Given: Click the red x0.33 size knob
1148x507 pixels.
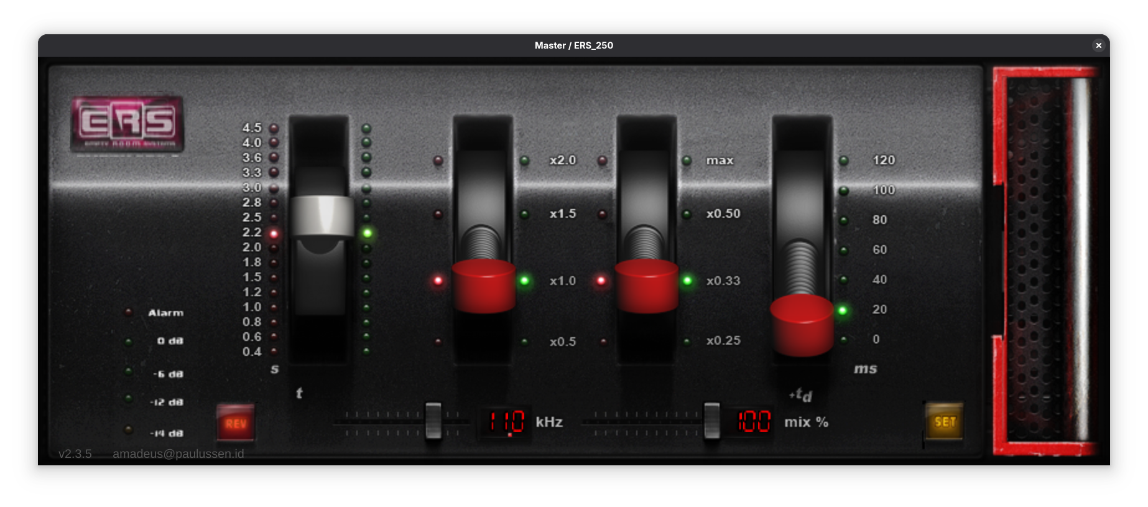Looking at the screenshot, I should tap(646, 286).
